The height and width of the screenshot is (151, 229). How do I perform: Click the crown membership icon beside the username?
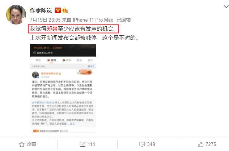(x=65, y=10)
